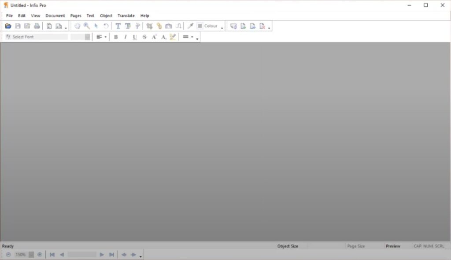Click the font size box

point(78,37)
